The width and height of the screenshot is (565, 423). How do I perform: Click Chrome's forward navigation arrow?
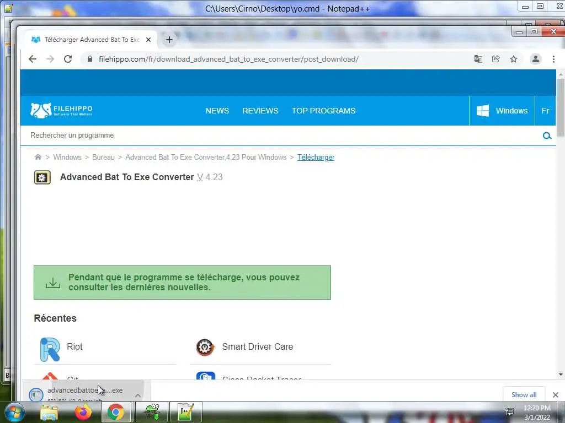point(50,59)
